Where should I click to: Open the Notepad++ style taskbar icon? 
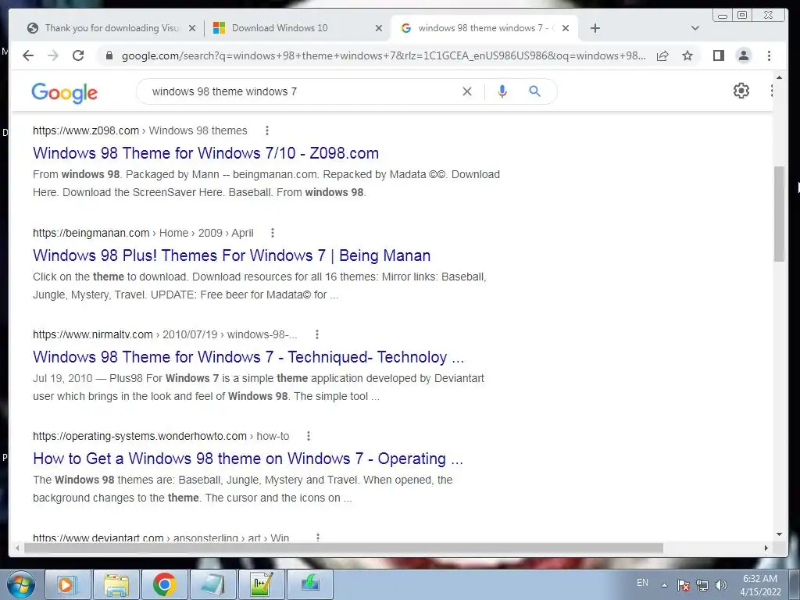262,584
